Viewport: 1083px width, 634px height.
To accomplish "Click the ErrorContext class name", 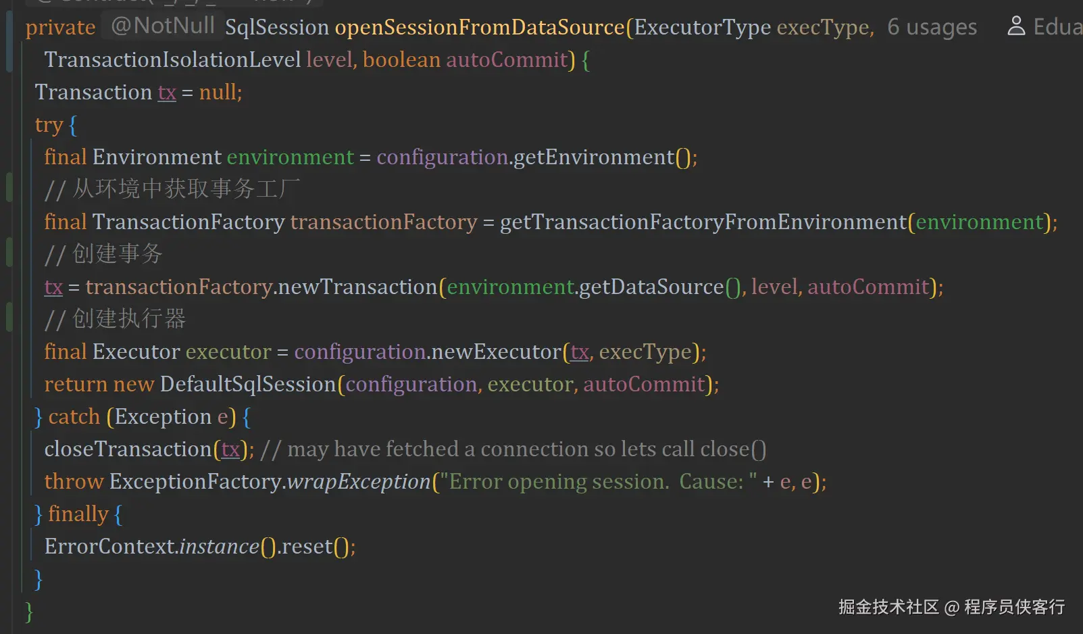I will point(109,547).
